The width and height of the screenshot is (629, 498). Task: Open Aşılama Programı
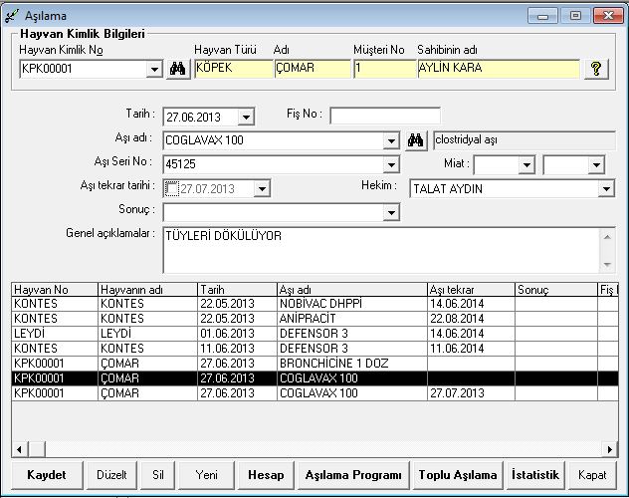point(353,475)
